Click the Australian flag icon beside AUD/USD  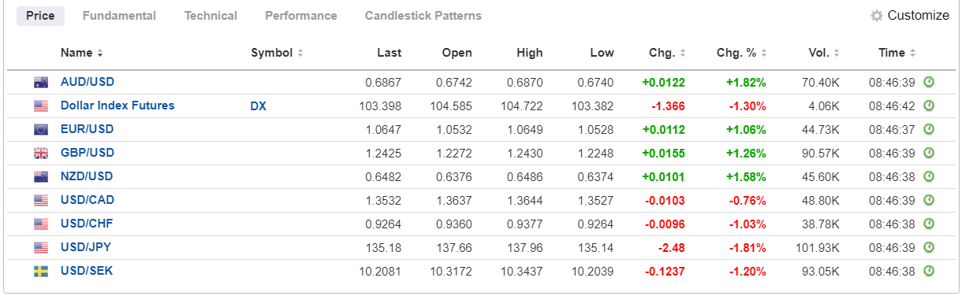click(x=41, y=83)
